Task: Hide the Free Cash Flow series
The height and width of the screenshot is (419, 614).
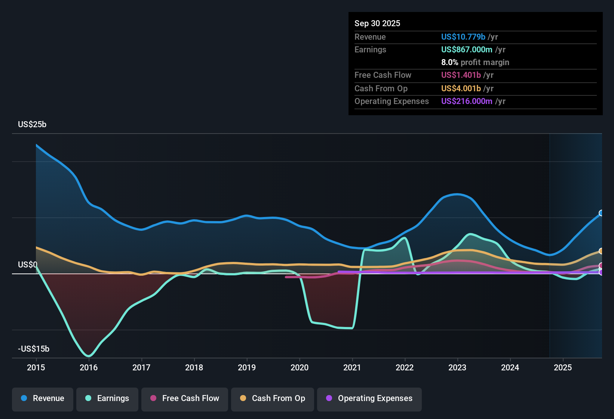Action: coord(185,398)
